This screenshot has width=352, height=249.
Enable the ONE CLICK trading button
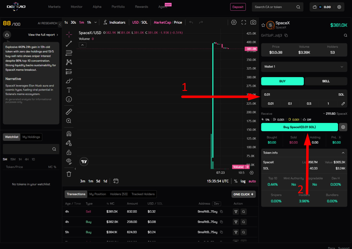pyautogui.click(x=244, y=194)
